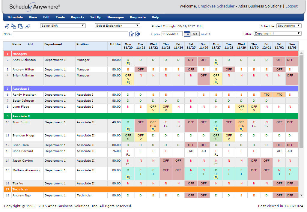Click the Tot Hrs column header
307x212 pixels.
115,44
